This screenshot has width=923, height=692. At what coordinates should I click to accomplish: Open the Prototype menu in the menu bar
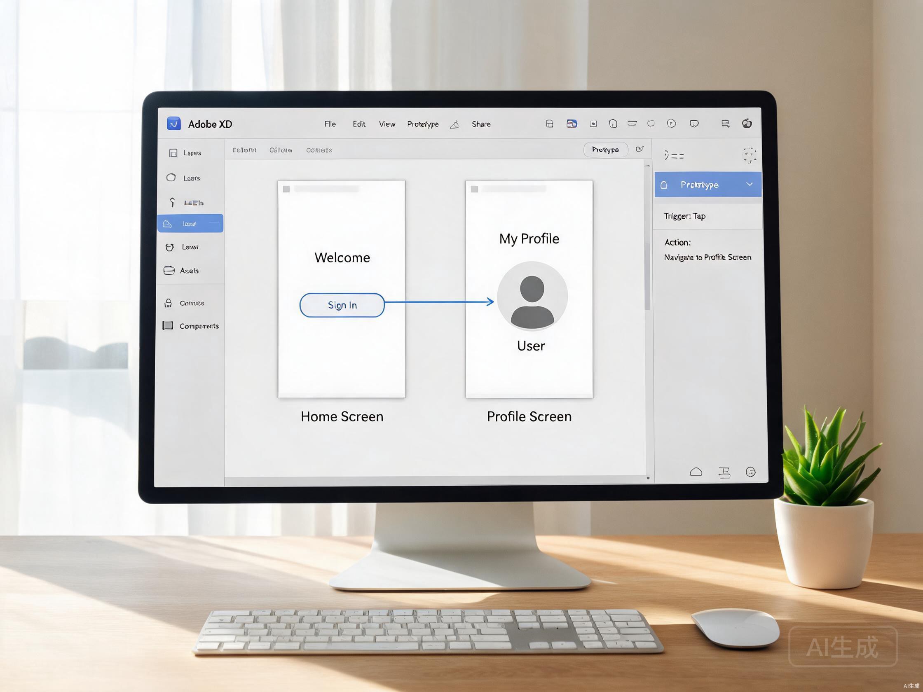coord(423,124)
